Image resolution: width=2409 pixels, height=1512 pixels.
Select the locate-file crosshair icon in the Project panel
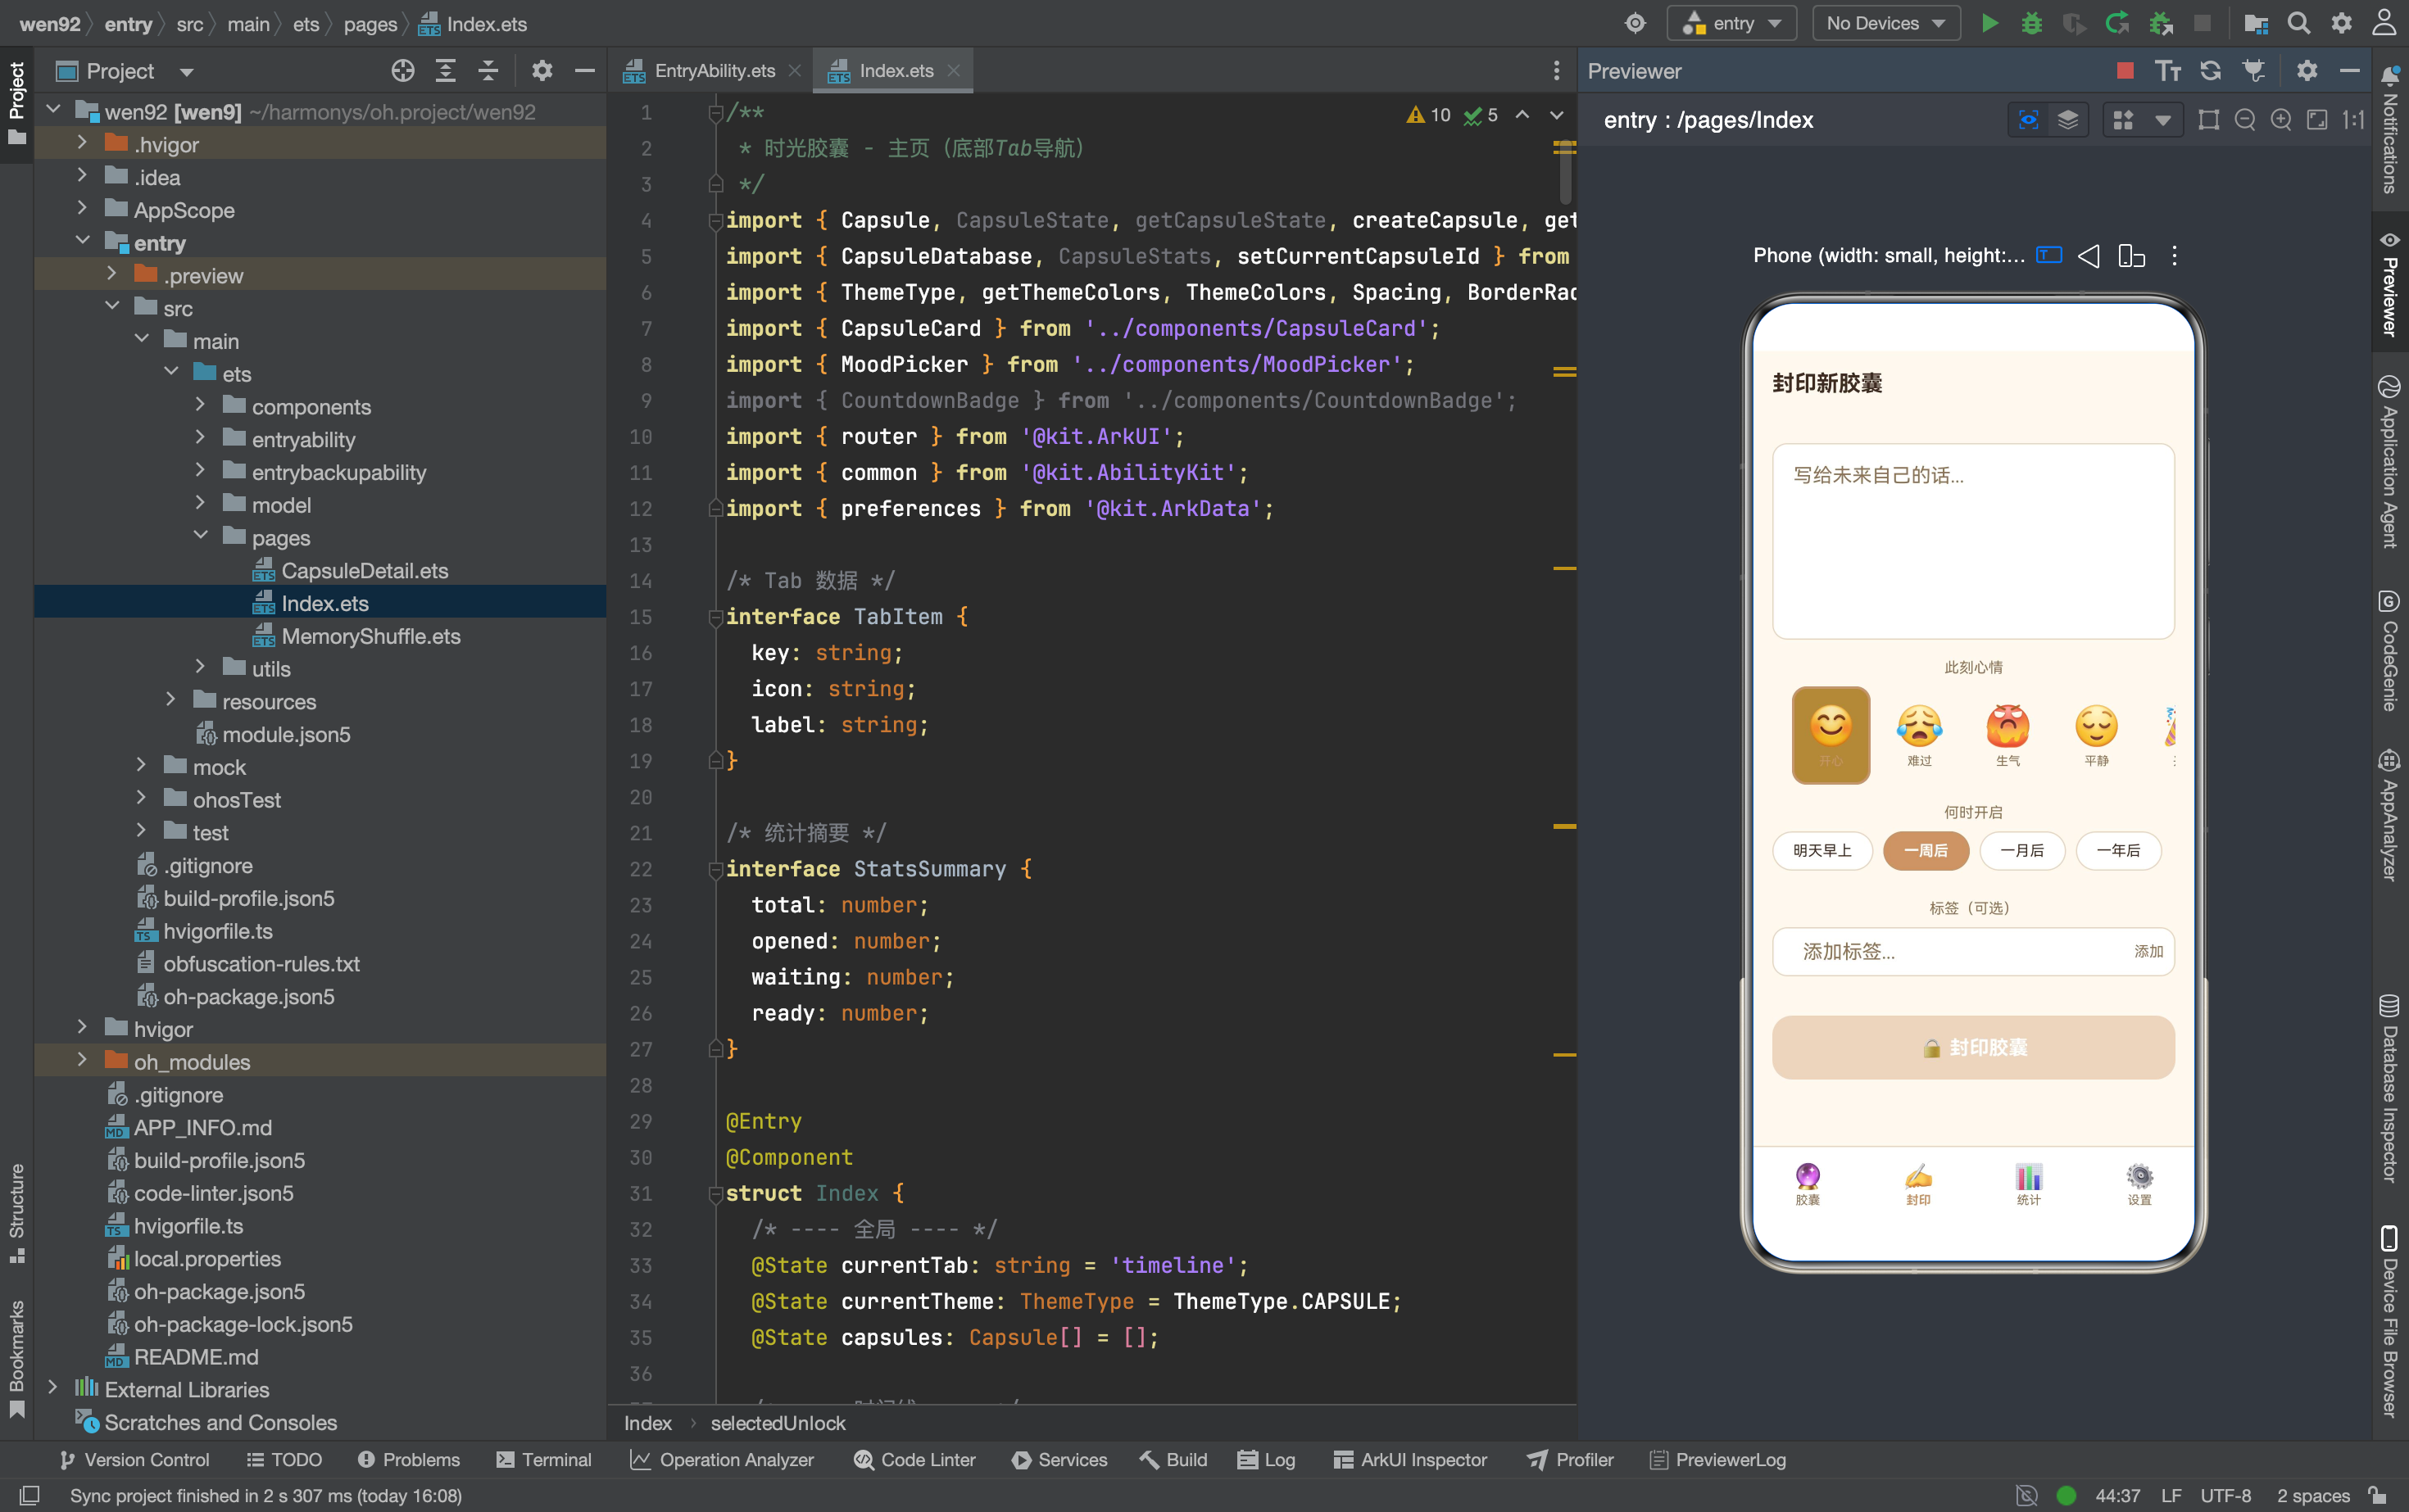coord(403,71)
